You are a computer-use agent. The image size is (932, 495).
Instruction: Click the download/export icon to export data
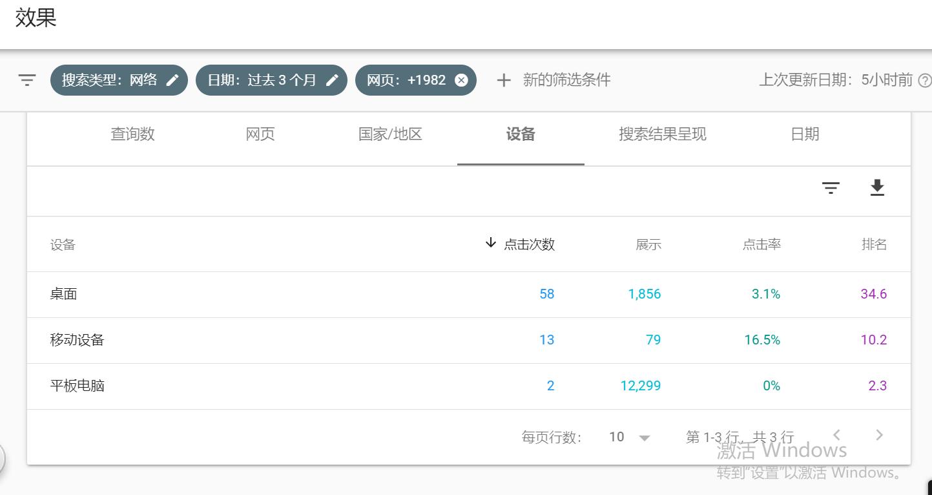pyautogui.click(x=877, y=188)
